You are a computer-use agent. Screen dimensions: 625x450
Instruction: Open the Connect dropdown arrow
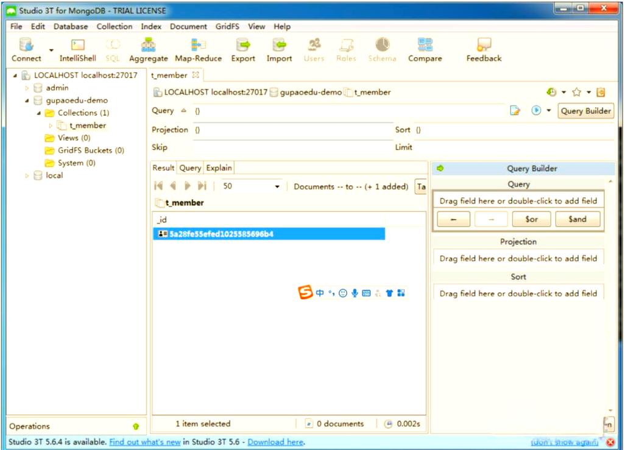(51, 50)
